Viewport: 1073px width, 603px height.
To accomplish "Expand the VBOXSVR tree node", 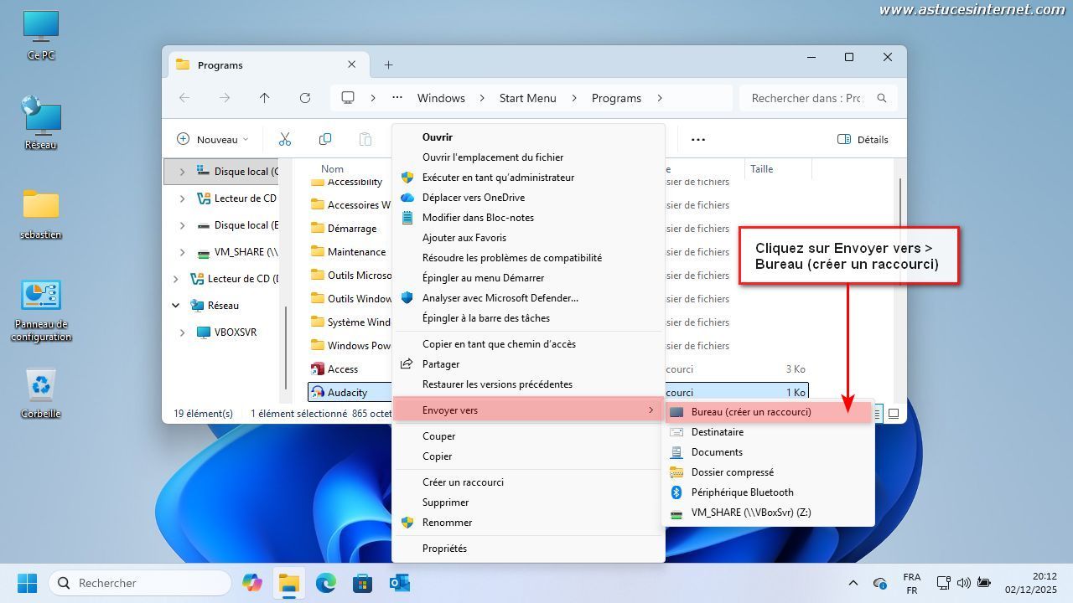I will [x=182, y=332].
